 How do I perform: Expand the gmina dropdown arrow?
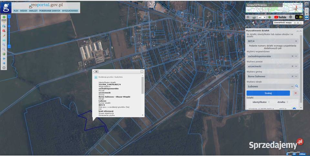pos(296,76)
